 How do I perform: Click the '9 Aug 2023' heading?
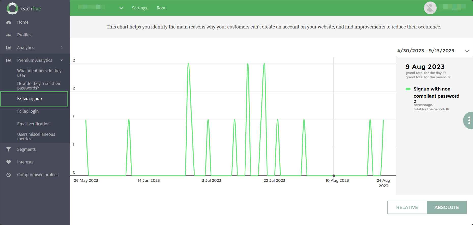click(425, 67)
